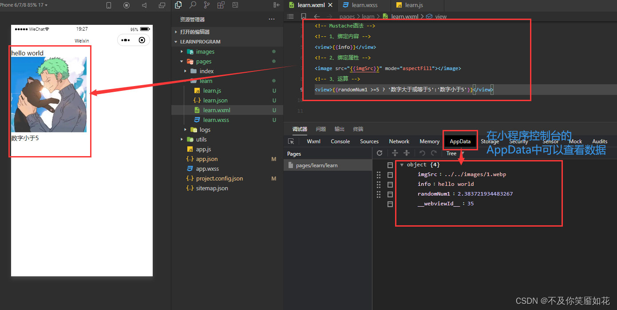Click the square toggle beside the __webviewId__ row
617x310 pixels.
[x=390, y=204]
